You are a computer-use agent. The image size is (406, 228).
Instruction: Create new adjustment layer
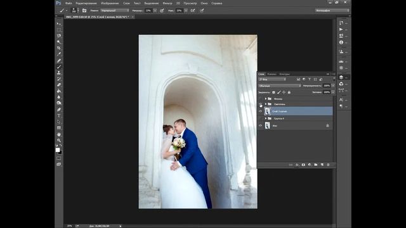click(x=310, y=165)
